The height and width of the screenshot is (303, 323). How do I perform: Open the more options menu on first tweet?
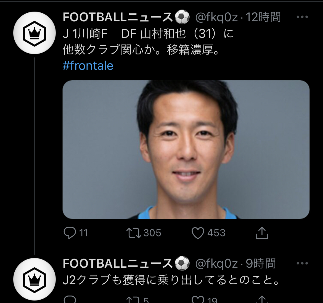(x=302, y=17)
